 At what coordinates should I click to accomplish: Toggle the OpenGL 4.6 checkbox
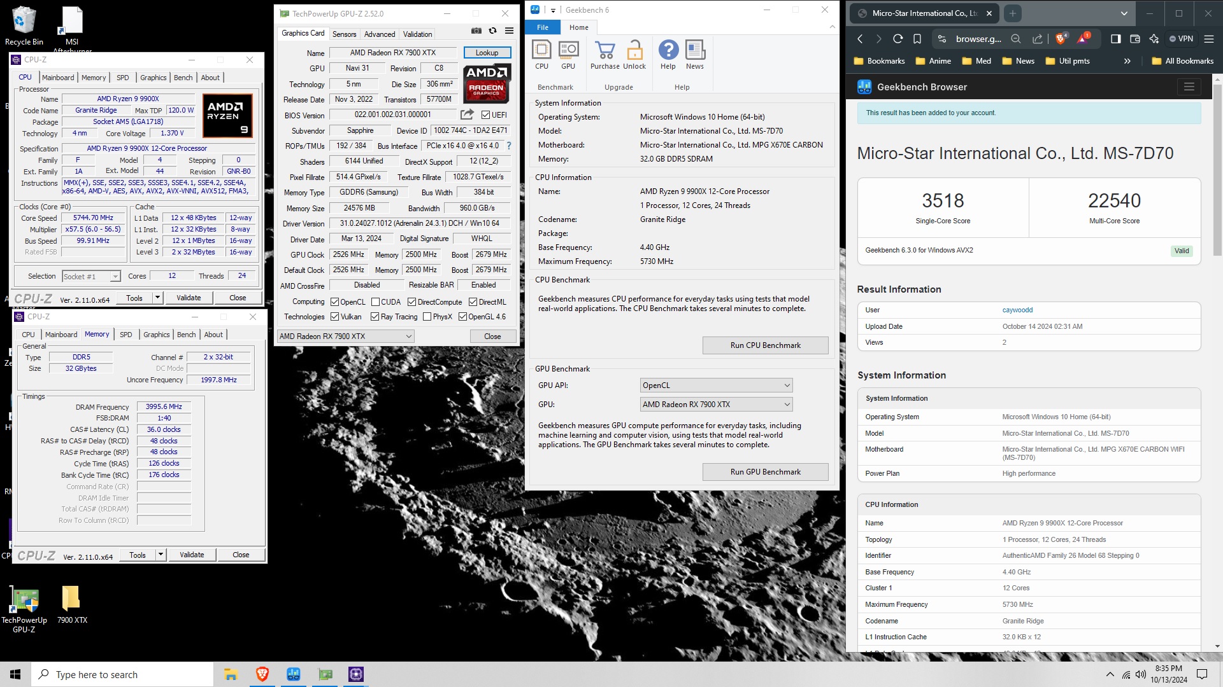click(462, 317)
